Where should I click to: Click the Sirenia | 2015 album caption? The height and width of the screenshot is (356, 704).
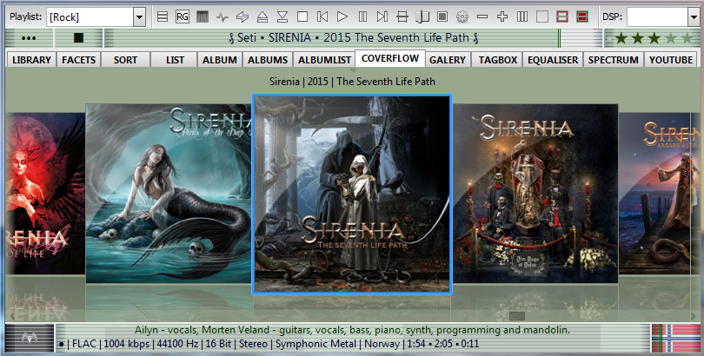pos(352,82)
